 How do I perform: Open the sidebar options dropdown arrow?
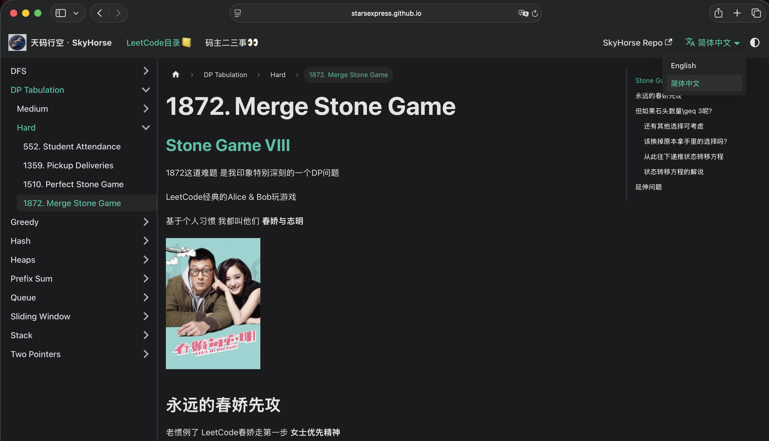76,13
